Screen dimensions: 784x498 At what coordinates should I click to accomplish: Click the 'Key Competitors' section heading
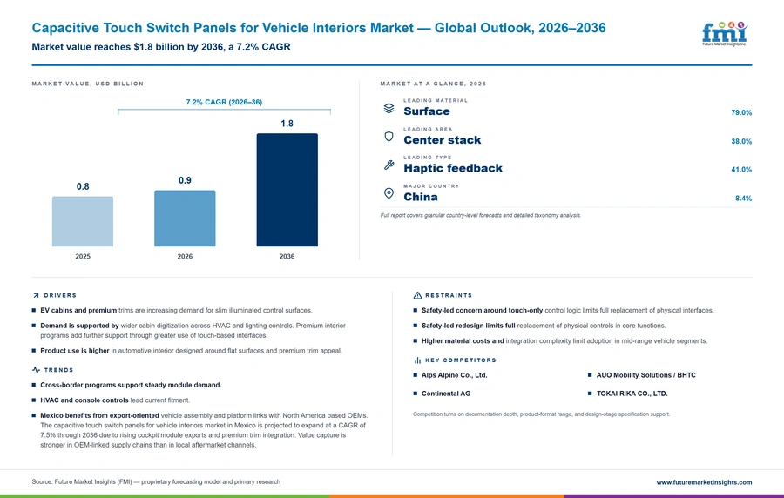(x=461, y=360)
